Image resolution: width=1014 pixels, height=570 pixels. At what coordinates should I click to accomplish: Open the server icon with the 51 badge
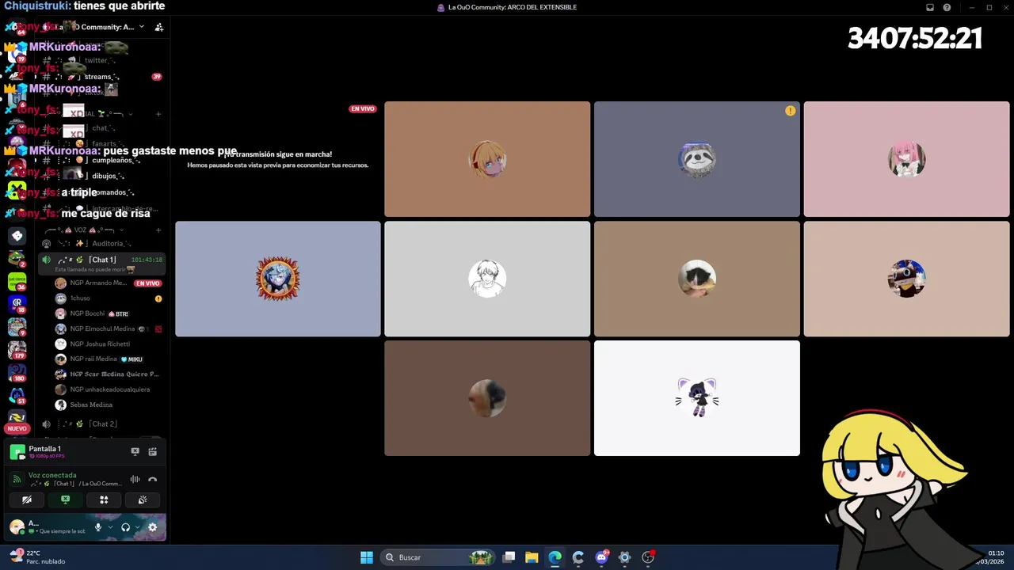click(x=17, y=394)
